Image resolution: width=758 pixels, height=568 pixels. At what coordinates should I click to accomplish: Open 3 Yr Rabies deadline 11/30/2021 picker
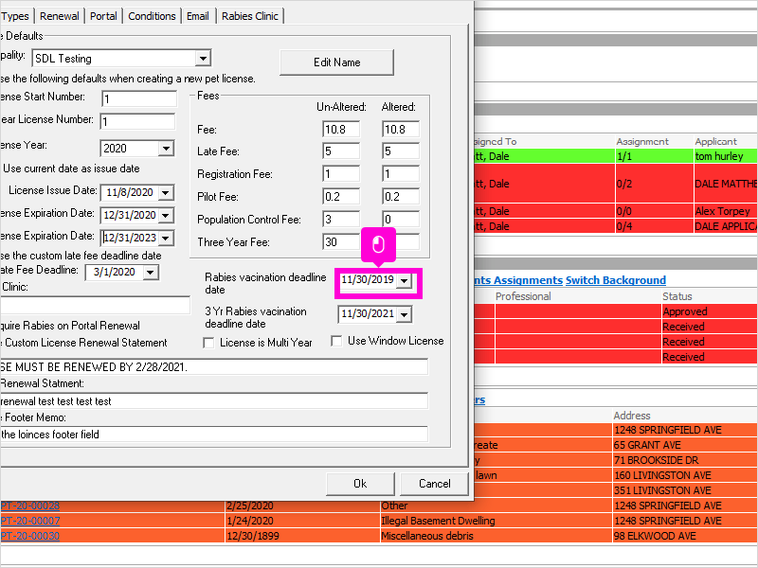pos(405,314)
